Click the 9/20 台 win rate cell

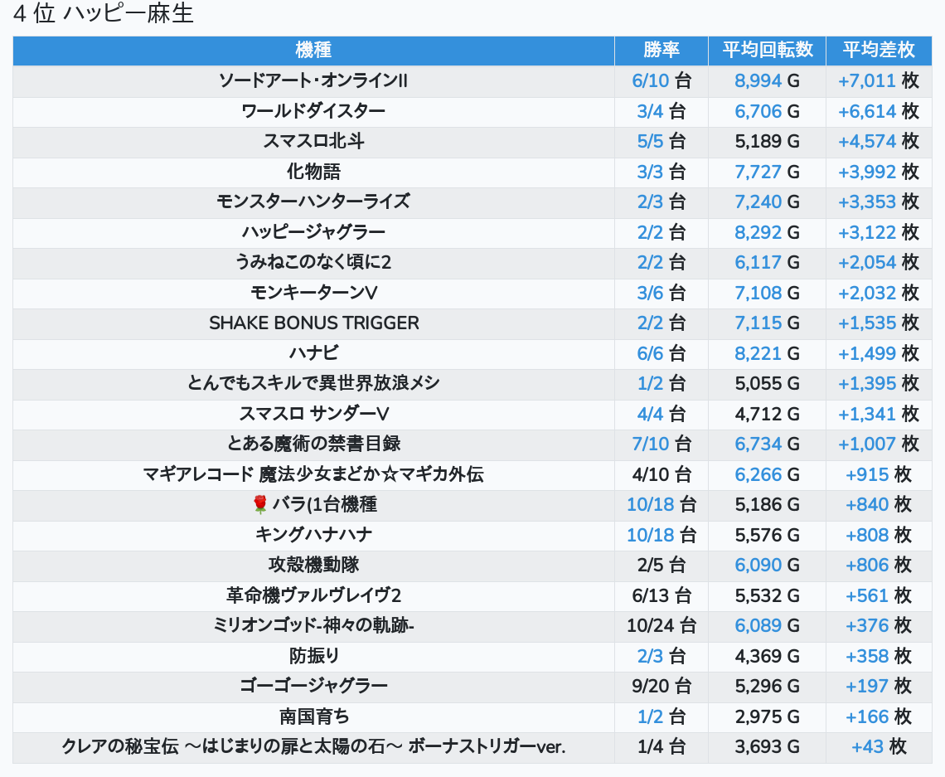(x=661, y=687)
